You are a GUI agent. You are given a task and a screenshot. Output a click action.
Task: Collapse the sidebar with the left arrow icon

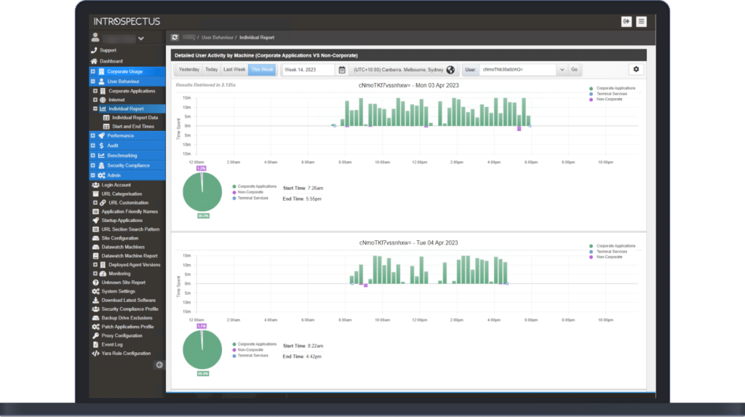click(x=159, y=365)
